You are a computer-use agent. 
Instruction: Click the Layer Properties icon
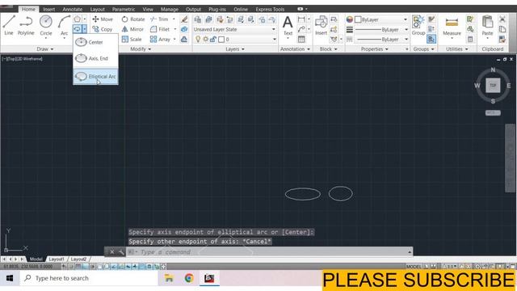tap(197, 19)
